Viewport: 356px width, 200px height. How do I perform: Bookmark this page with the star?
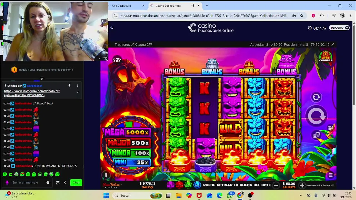(301, 16)
